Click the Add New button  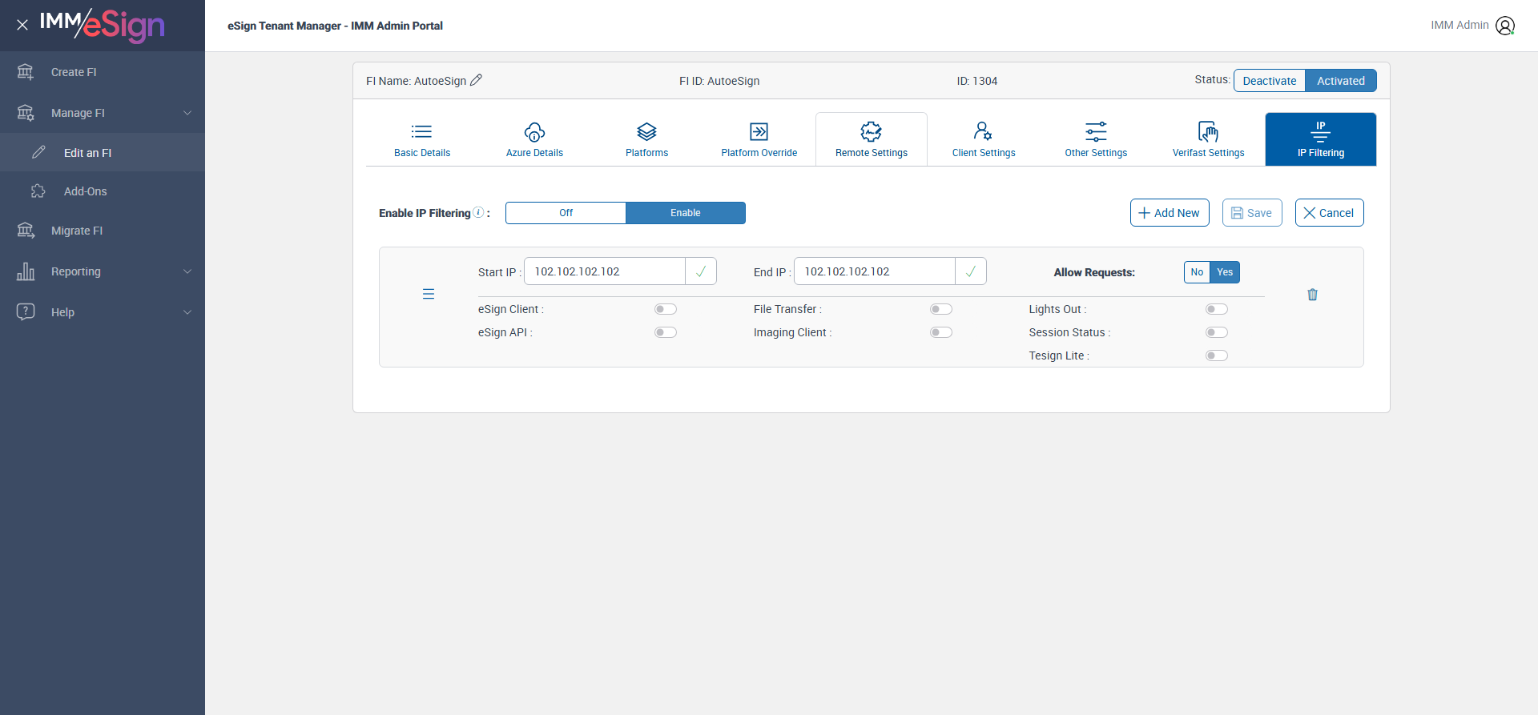(x=1170, y=213)
